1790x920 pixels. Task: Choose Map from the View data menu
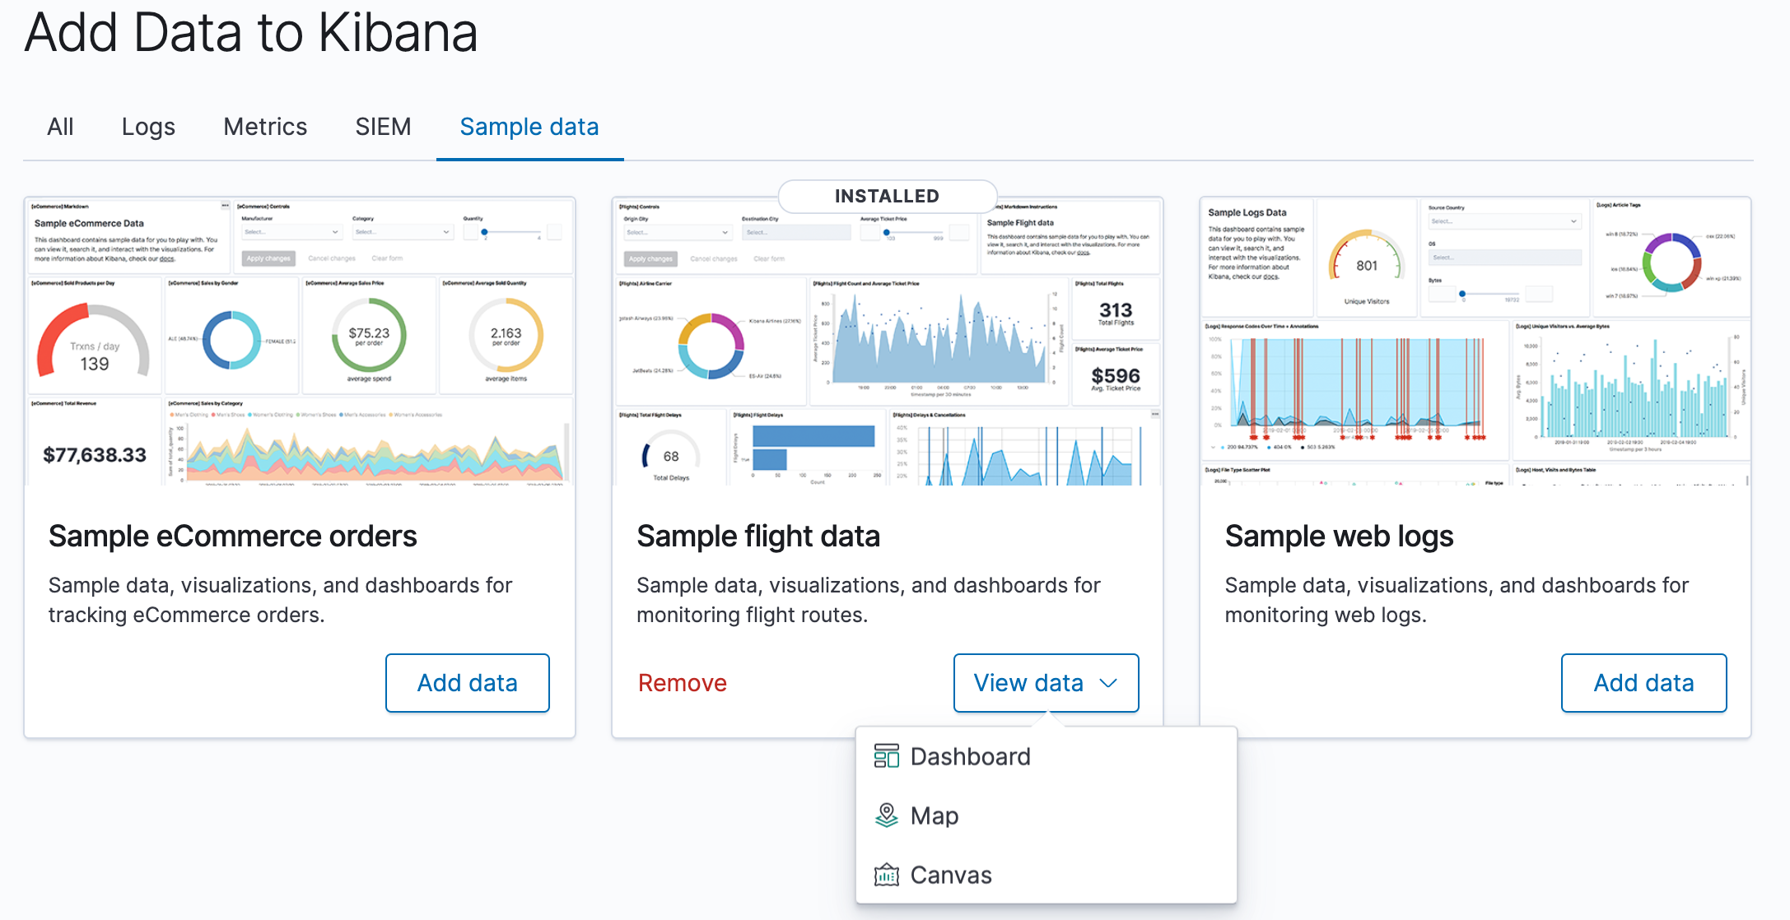point(1046,815)
